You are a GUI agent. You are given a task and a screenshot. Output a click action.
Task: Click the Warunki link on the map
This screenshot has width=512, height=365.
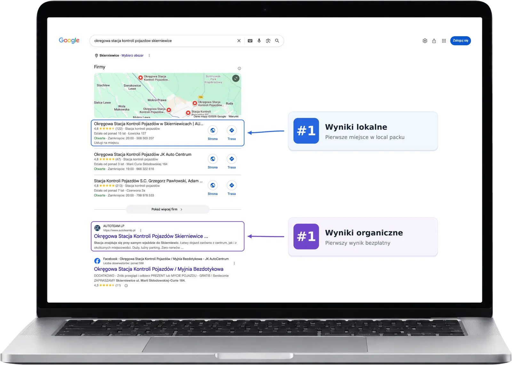coord(233,116)
